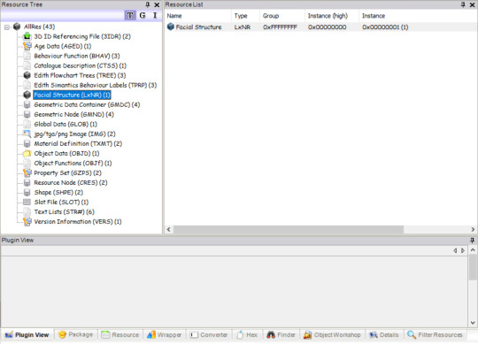Sort by the Instance column header
478x344 pixels.
[x=418, y=16]
